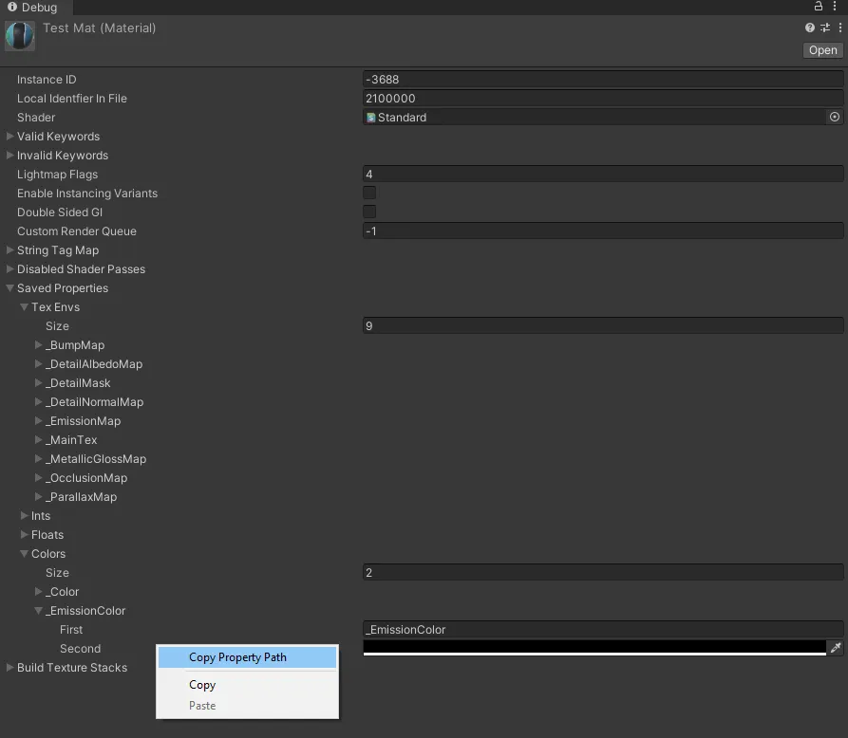848x738 pixels.
Task: Expand Build Texture Stacks
Action: point(9,667)
